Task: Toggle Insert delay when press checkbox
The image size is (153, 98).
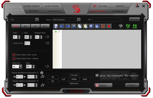Action: click(x=14, y=55)
